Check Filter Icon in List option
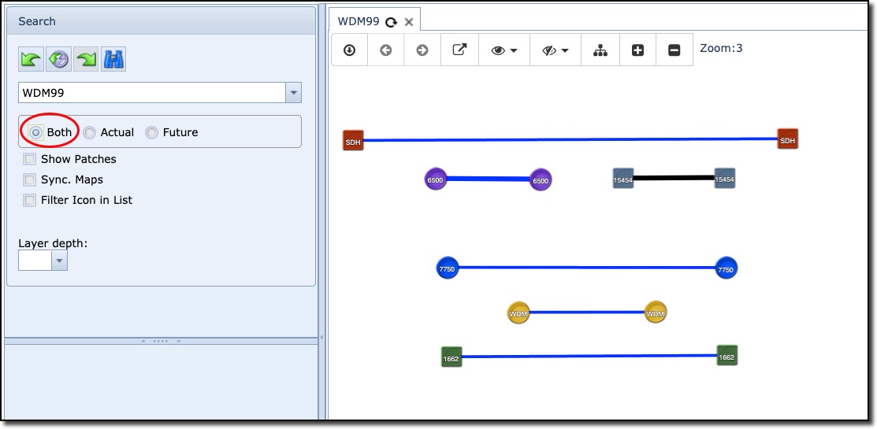 point(30,200)
